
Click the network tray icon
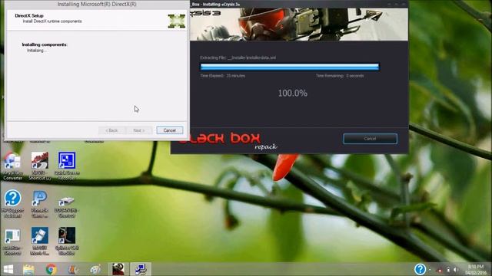pyautogui.click(x=448, y=270)
